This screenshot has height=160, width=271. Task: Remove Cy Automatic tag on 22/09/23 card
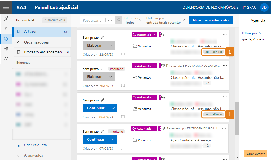[x=154, y=34]
